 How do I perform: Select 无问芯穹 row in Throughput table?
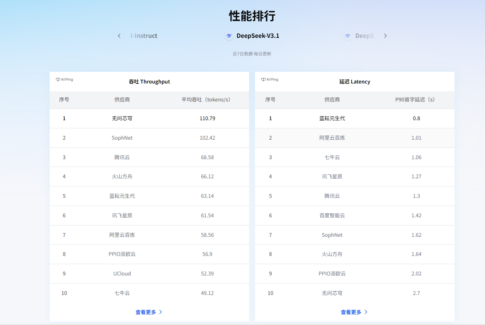coord(122,118)
